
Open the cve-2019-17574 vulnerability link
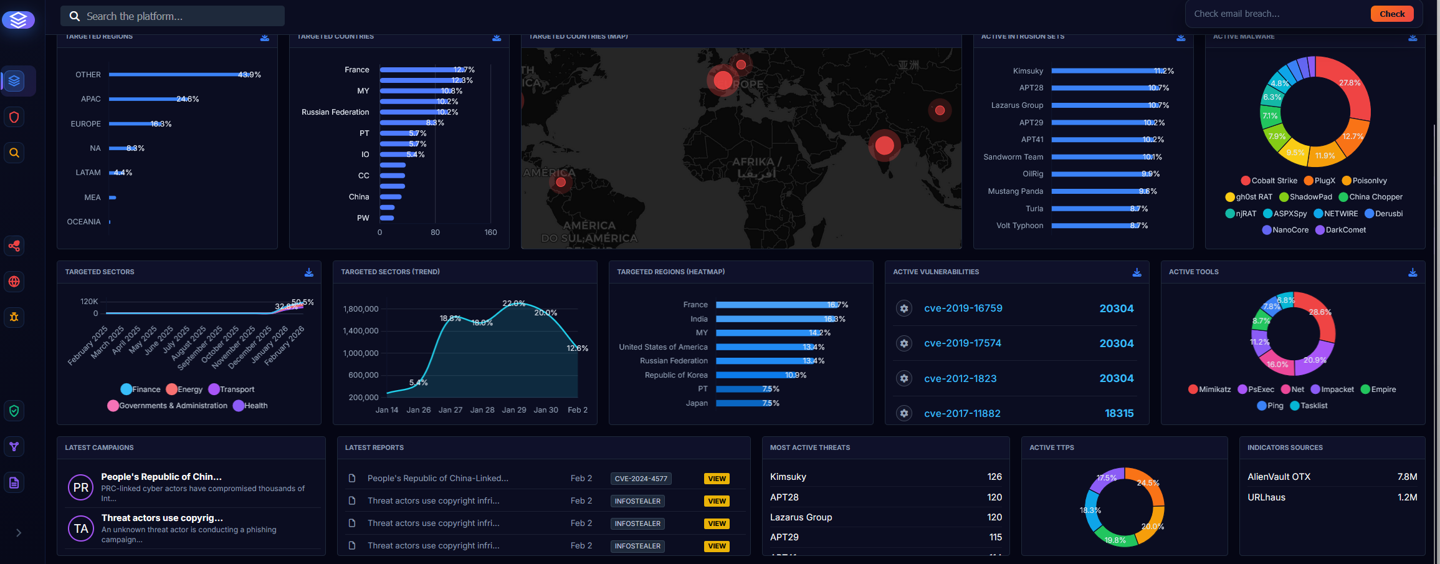pos(963,343)
